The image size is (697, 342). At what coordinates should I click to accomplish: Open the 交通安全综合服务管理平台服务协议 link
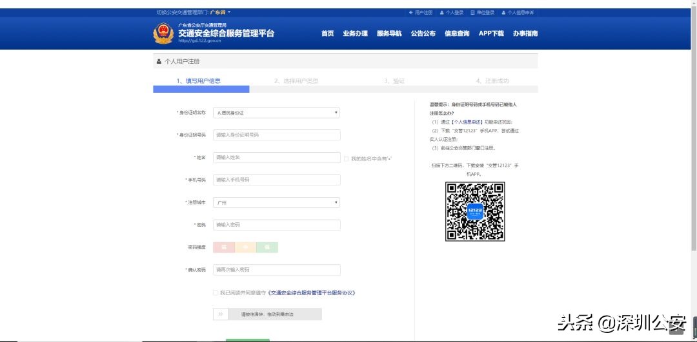coord(312,293)
